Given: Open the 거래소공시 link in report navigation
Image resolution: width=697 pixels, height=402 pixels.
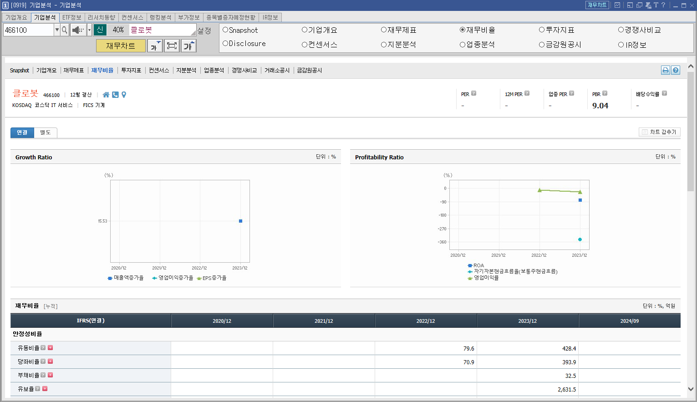Looking at the screenshot, I should point(277,70).
